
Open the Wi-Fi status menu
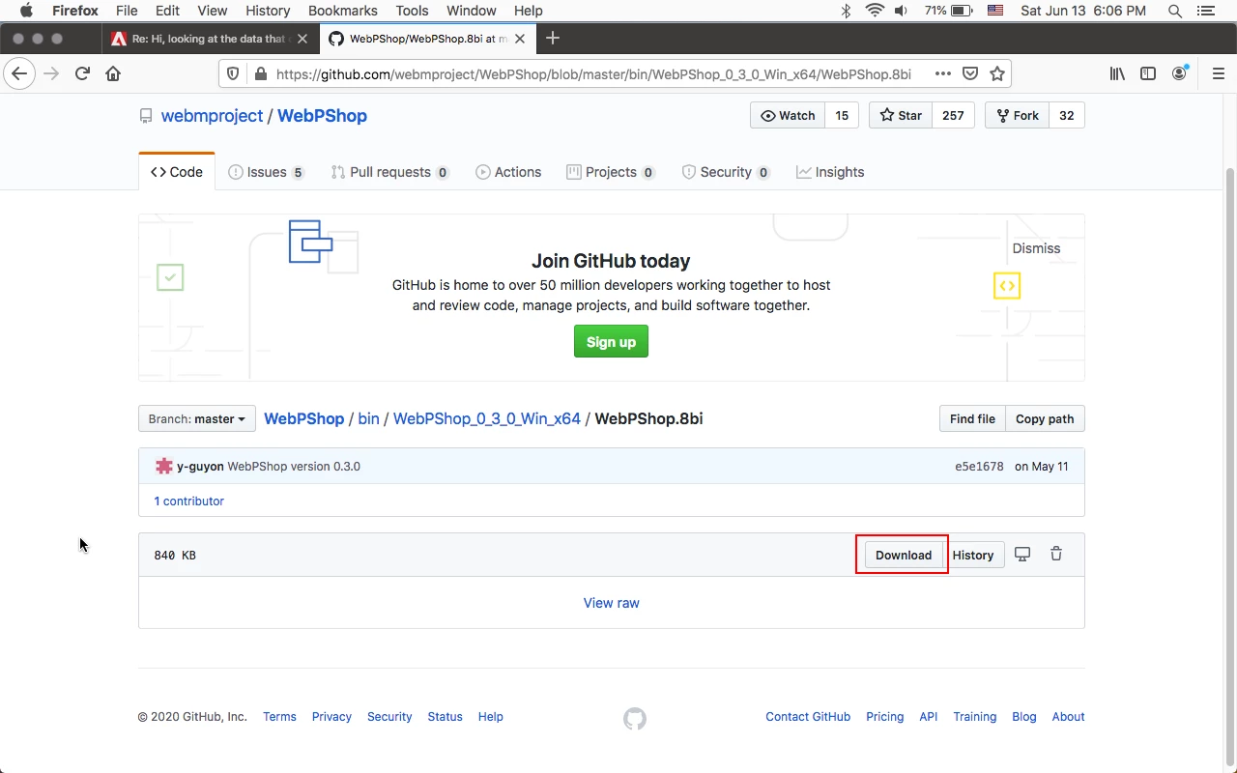pyautogui.click(x=876, y=11)
